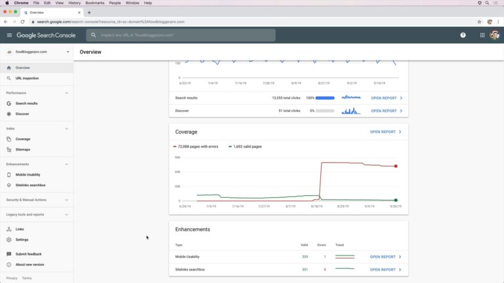This screenshot has width=504, height=283.
Task: Collapse the Enhancements section
Action: (66, 164)
